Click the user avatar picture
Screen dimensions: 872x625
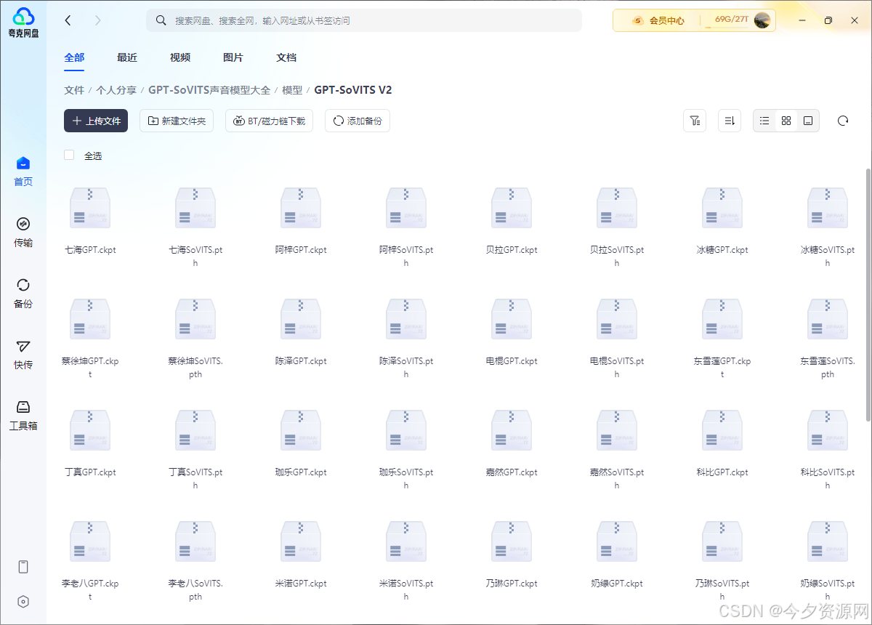coord(762,20)
